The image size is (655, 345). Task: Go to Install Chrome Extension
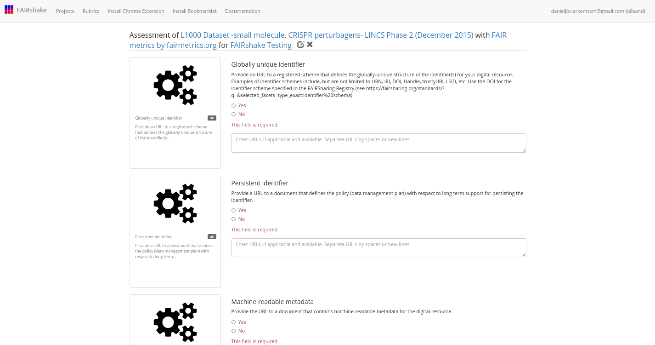(136, 11)
